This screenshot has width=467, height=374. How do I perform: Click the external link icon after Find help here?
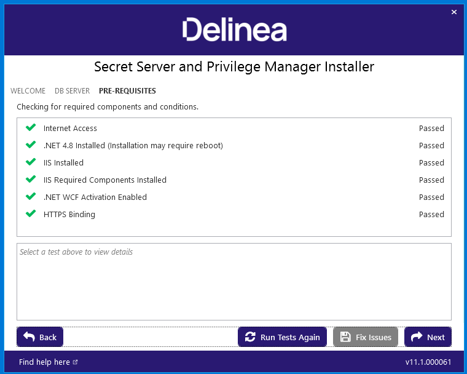pyautogui.click(x=75, y=362)
